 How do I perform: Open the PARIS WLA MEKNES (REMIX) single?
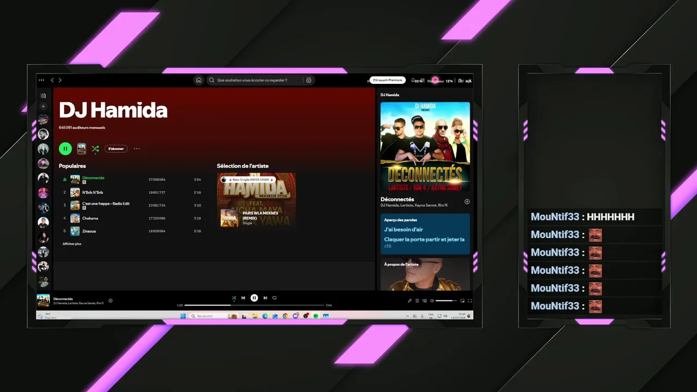(257, 218)
